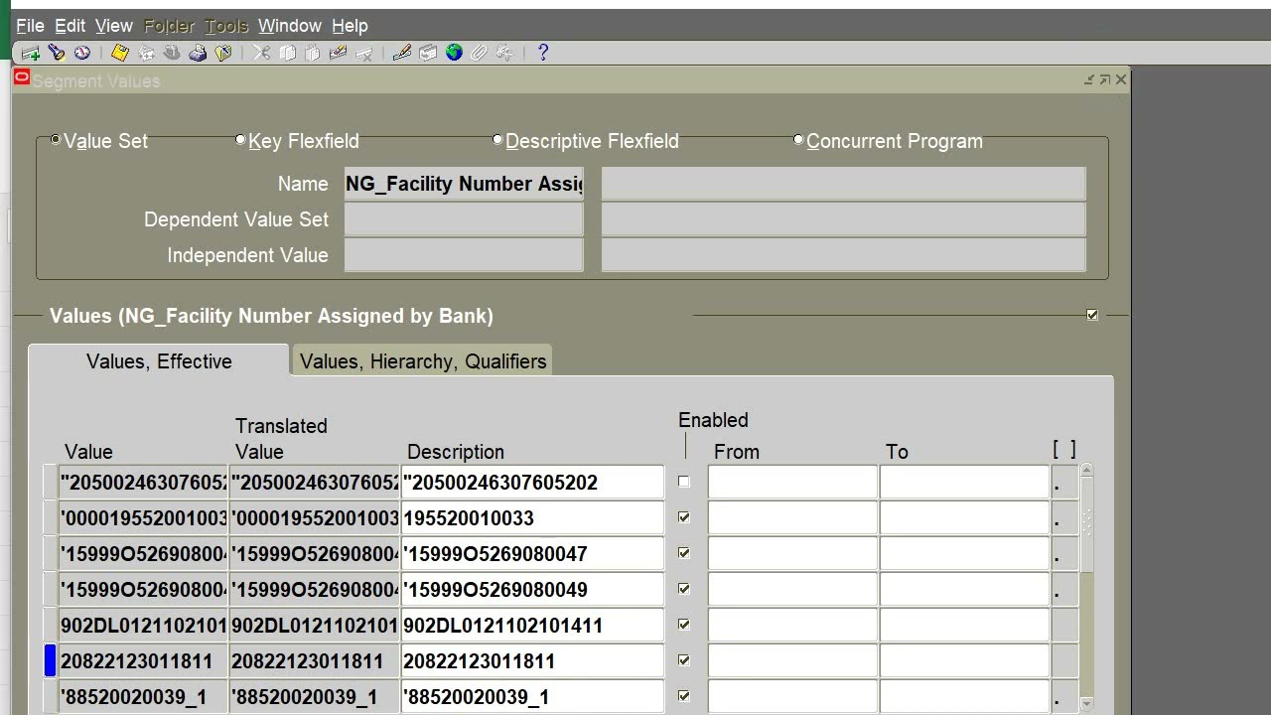Uncheck Enabled for row 195520010033

[x=683, y=517]
